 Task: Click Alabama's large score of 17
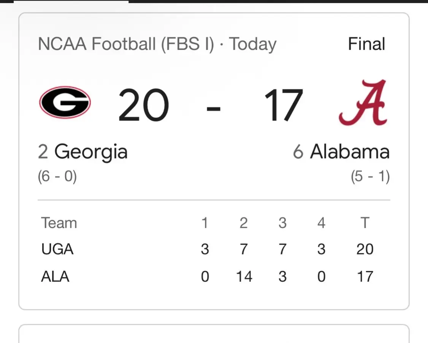point(283,105)
